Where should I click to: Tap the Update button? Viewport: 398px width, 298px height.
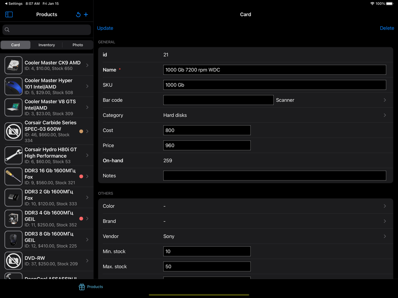(105, 28)
